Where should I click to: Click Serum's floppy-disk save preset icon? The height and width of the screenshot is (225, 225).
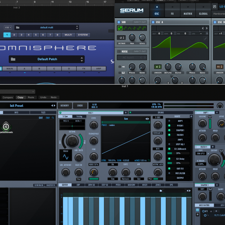[214, 7]
